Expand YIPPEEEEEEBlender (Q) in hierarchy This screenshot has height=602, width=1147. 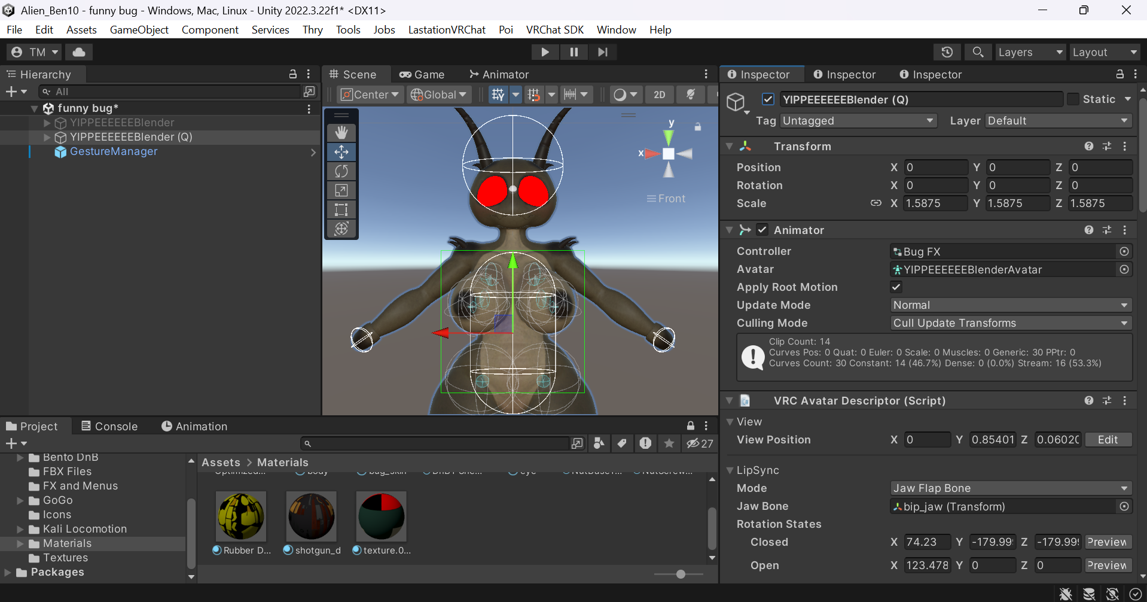47,137
